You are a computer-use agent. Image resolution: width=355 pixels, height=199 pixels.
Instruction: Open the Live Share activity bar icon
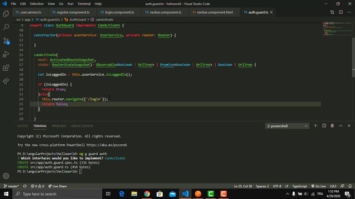(x=6, y=81)
